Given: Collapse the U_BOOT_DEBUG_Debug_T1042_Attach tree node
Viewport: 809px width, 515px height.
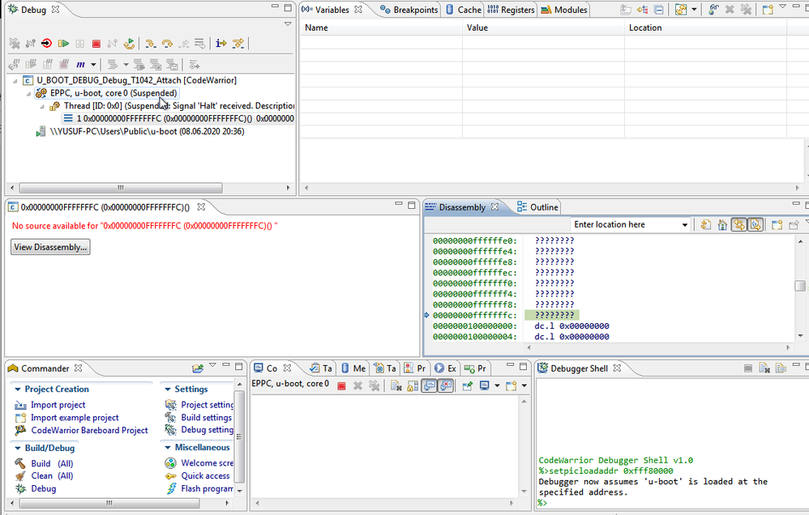Looking at the screenshot, I should 16,81.
